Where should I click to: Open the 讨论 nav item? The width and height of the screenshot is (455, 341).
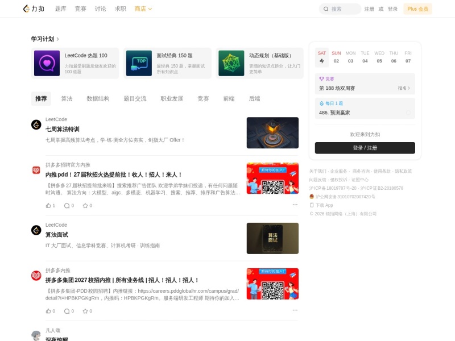pyautogui.click(x=101, y=9)
